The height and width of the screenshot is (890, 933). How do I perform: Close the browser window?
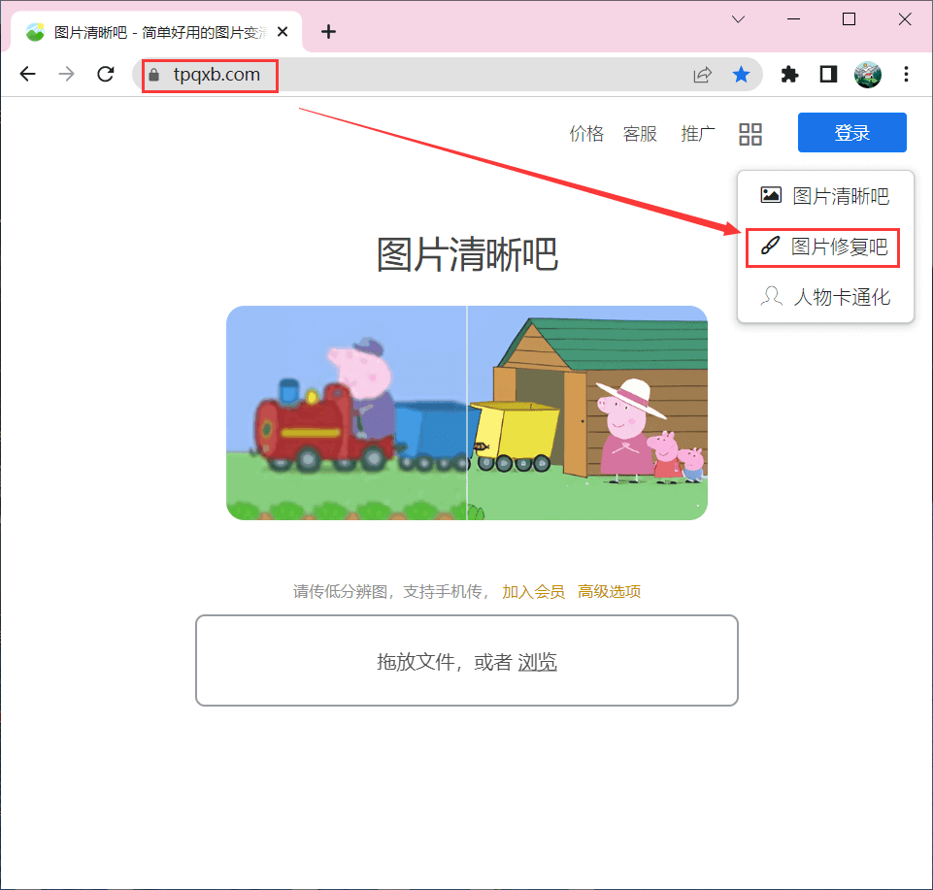[x=905, y=19]
